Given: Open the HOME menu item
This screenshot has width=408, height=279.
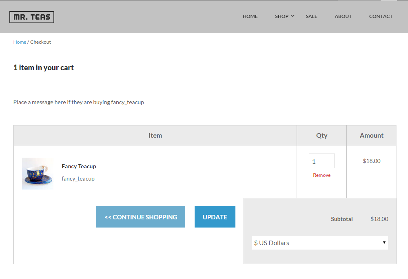Looking at the screenshot, I should [x=250, y=16].
